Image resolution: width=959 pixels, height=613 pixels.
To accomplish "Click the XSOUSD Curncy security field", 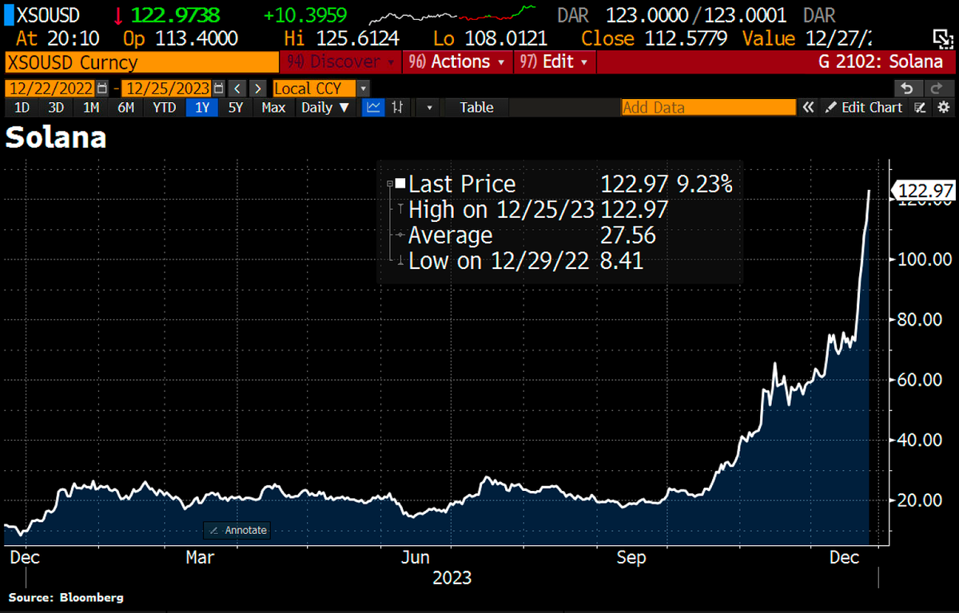I will point(141,62).
